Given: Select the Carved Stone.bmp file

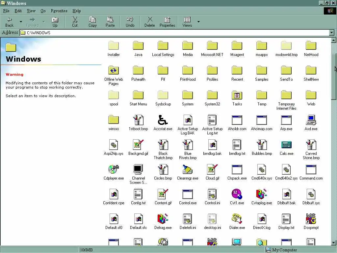Looking at the screenshot, I should (311, 145).
